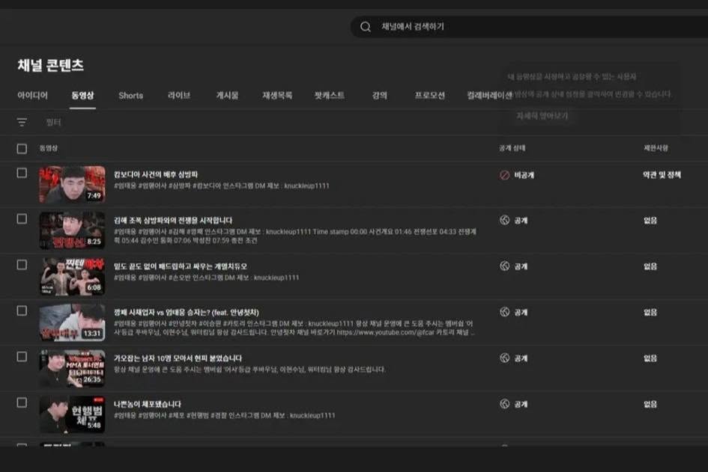708x472 pixels.
Task: Select the checkbox for 나쁜놈이 체포됐습니다
Action: point(22,402)
